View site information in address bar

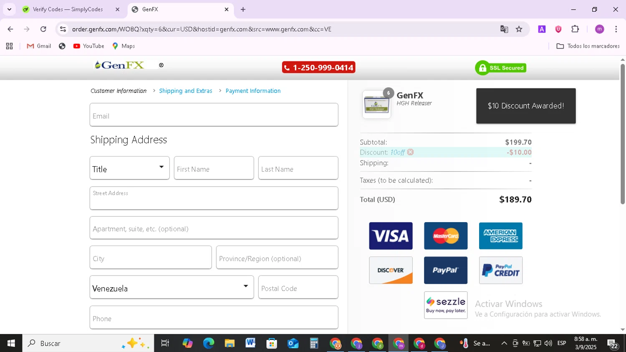63,29
